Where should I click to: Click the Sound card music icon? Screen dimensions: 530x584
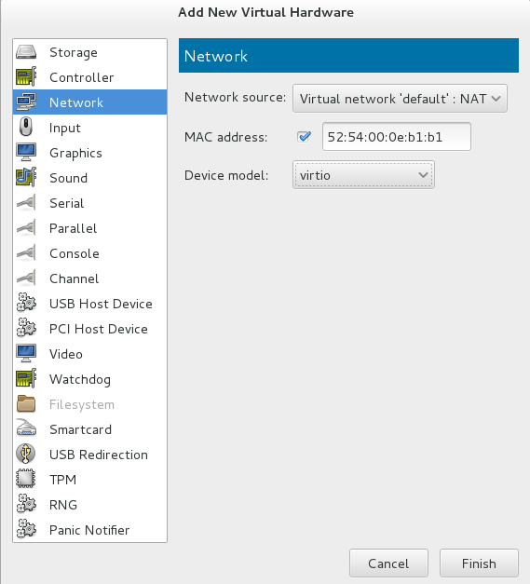26,177
